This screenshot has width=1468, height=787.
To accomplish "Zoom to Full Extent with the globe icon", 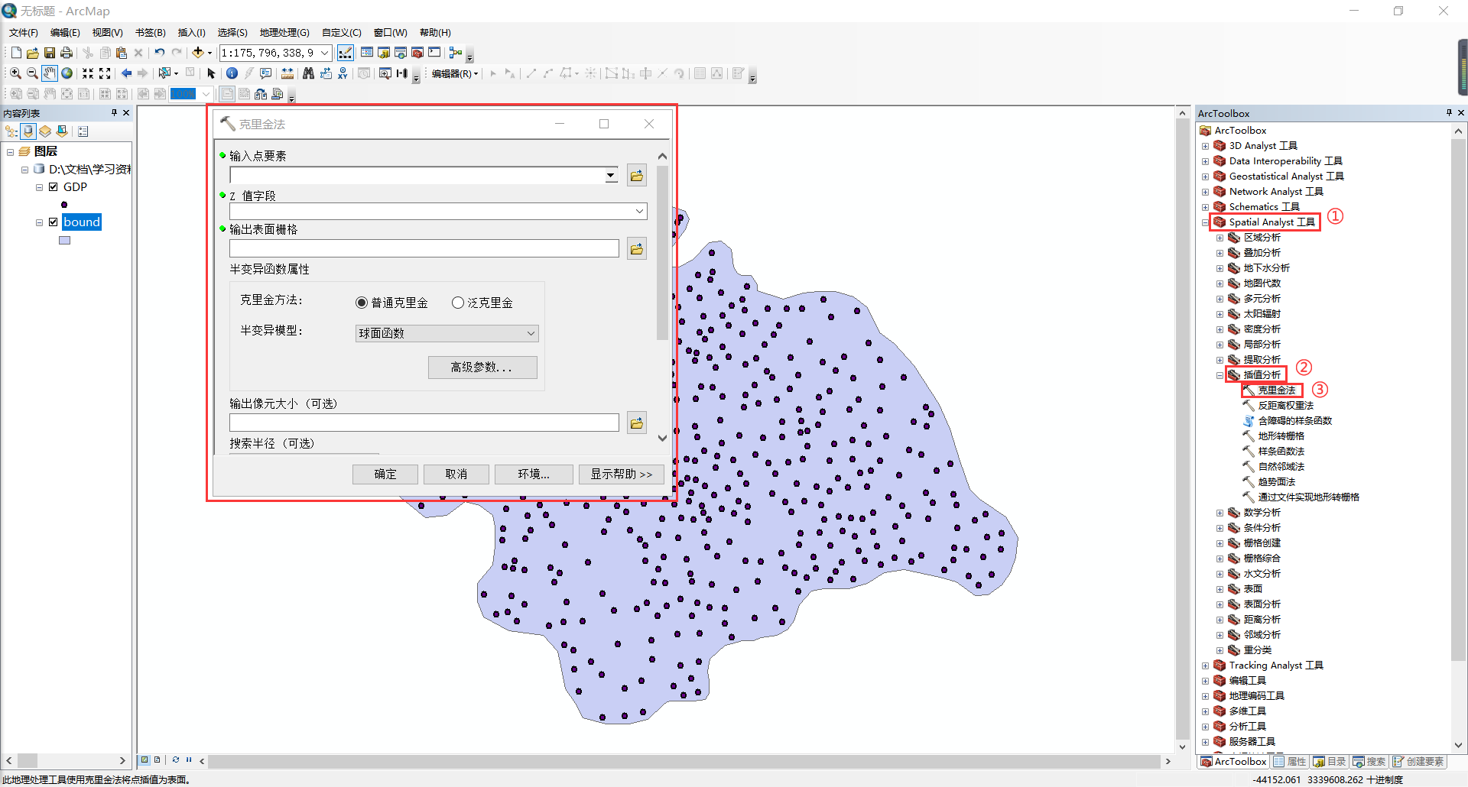I will pyautogui.click(x=67, y=73).
